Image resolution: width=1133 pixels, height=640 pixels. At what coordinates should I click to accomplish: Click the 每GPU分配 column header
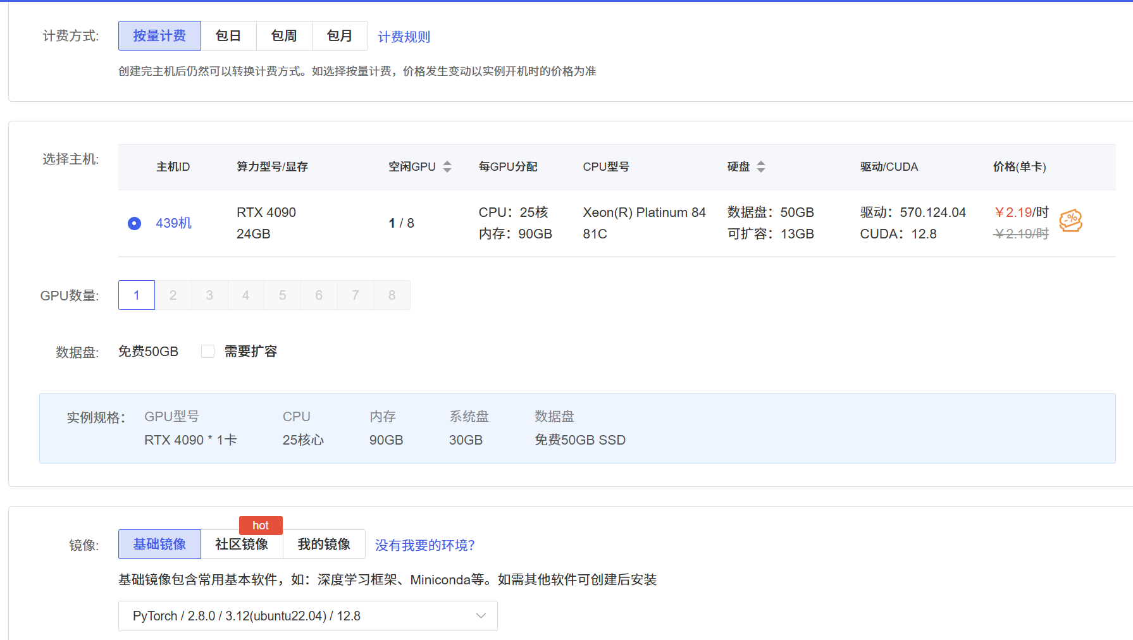[508, 167]
